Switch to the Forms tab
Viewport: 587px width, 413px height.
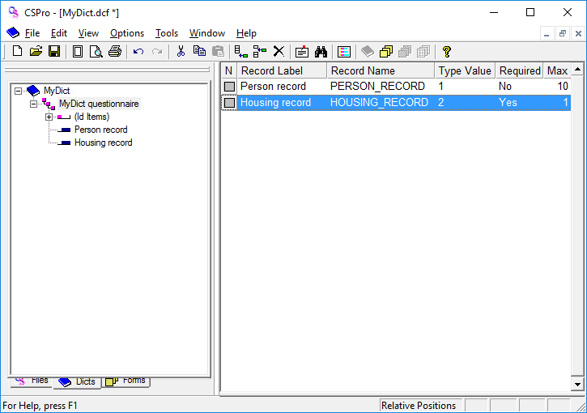pos(128,381)
